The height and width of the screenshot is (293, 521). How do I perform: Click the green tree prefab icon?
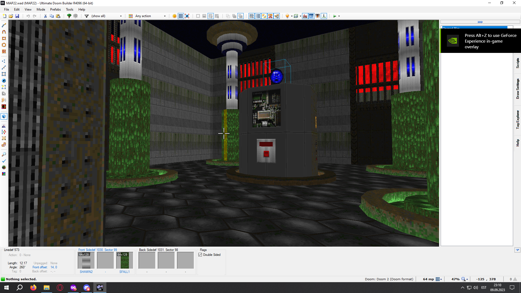click(69, 16)
